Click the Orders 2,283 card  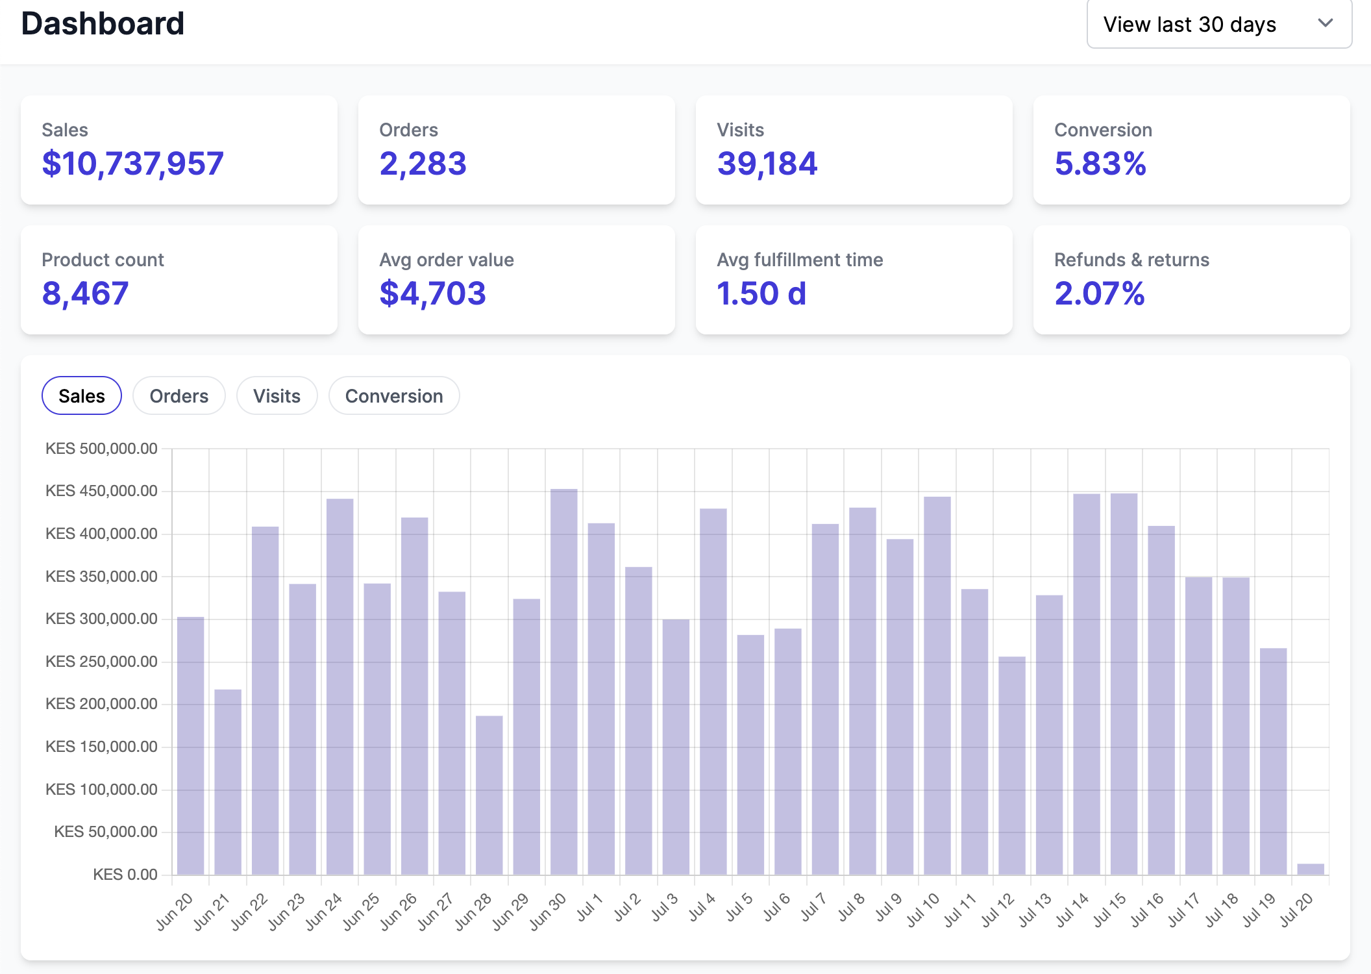[517, 150]
